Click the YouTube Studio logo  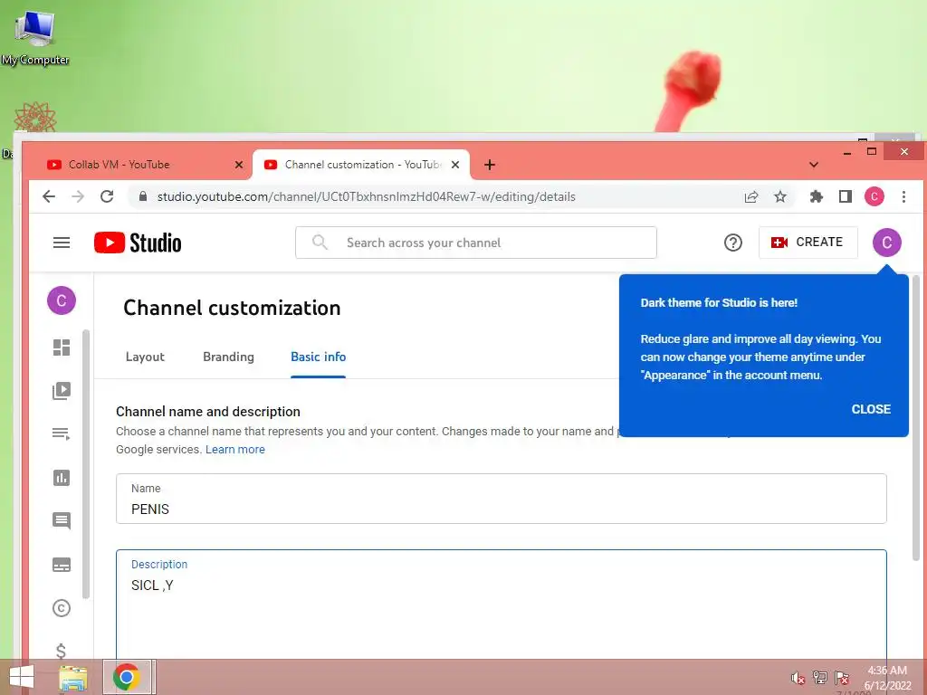pyautogui.click(x=138, y=243)
